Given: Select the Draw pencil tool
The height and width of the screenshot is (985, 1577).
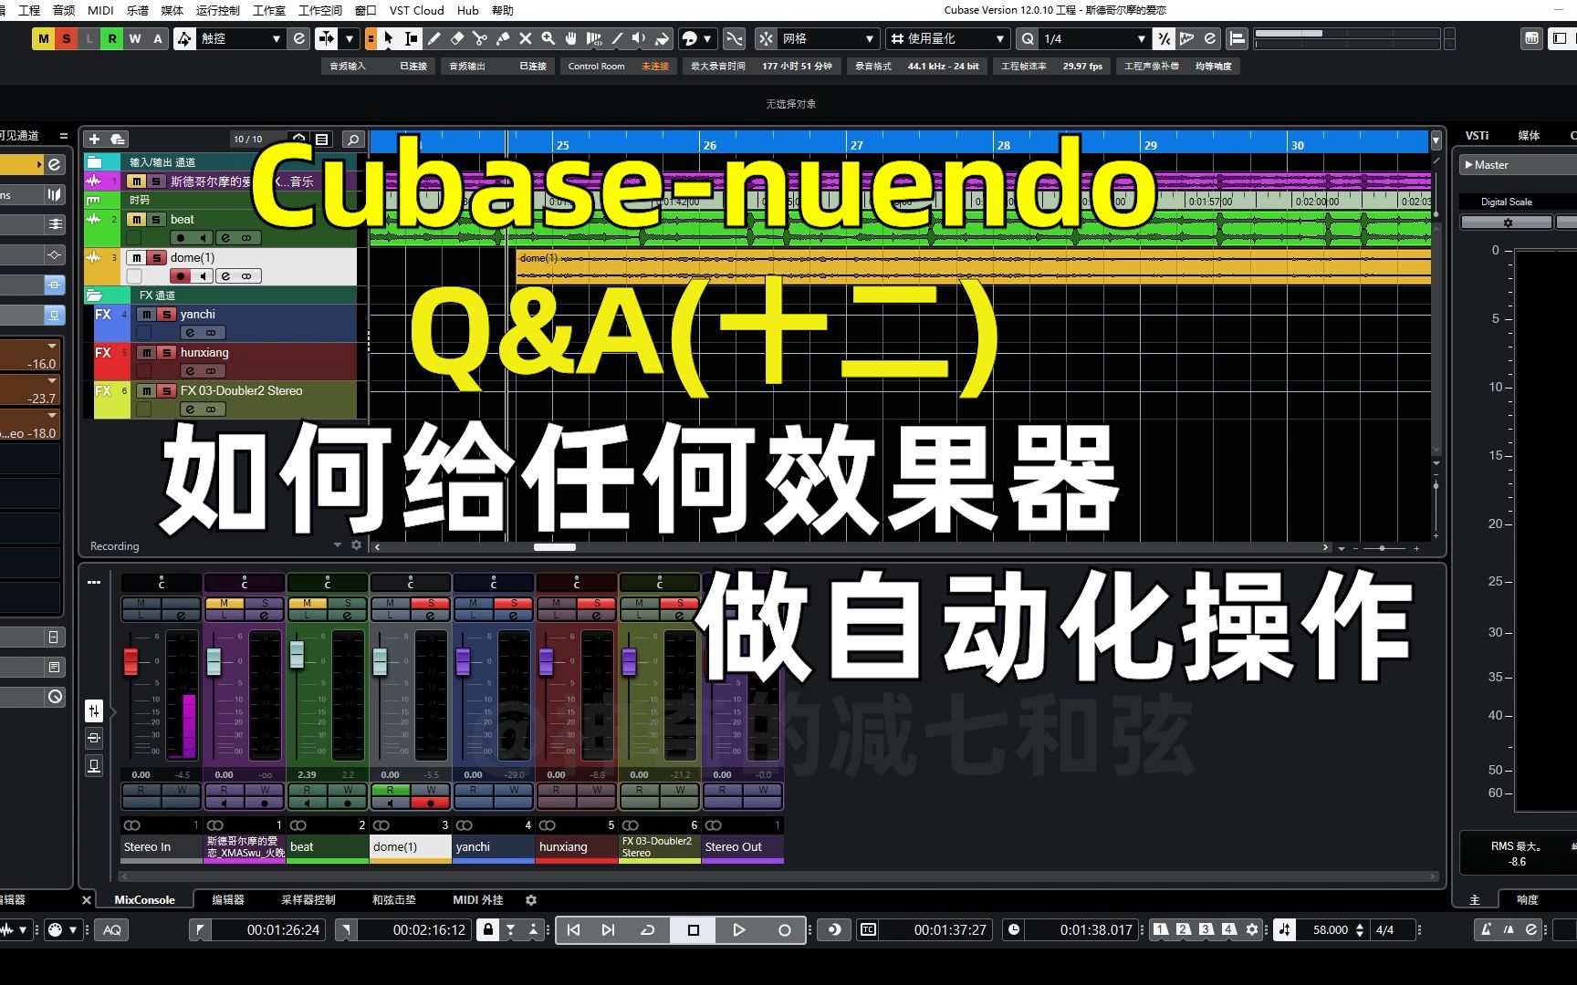Looking at the screenshot, I should pos(435,38).
